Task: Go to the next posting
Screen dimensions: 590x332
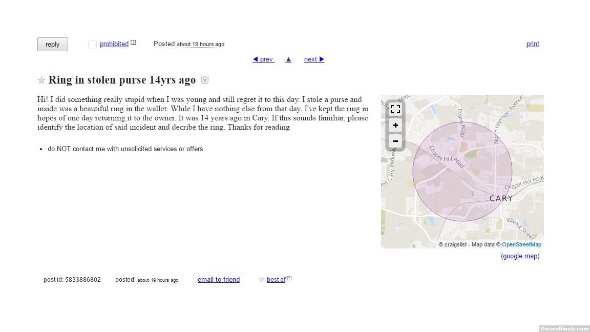Action: click(x=314, y=59)
